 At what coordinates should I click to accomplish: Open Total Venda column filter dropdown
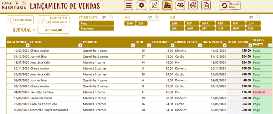(x=250, y=46)
